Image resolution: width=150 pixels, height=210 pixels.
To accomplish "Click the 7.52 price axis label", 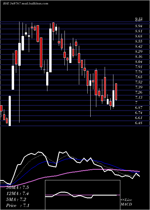I will 139,82.
